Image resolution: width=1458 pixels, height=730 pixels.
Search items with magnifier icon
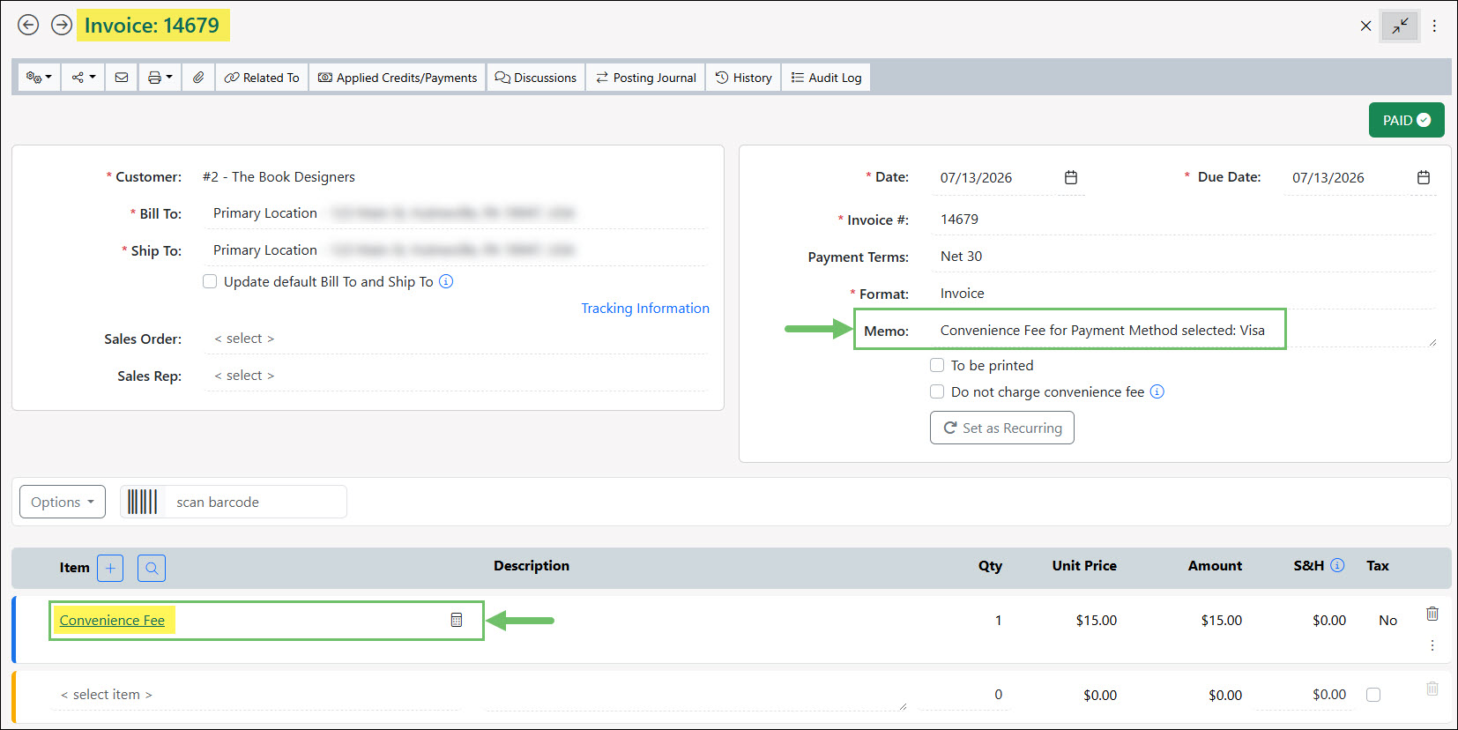(152, 568)
